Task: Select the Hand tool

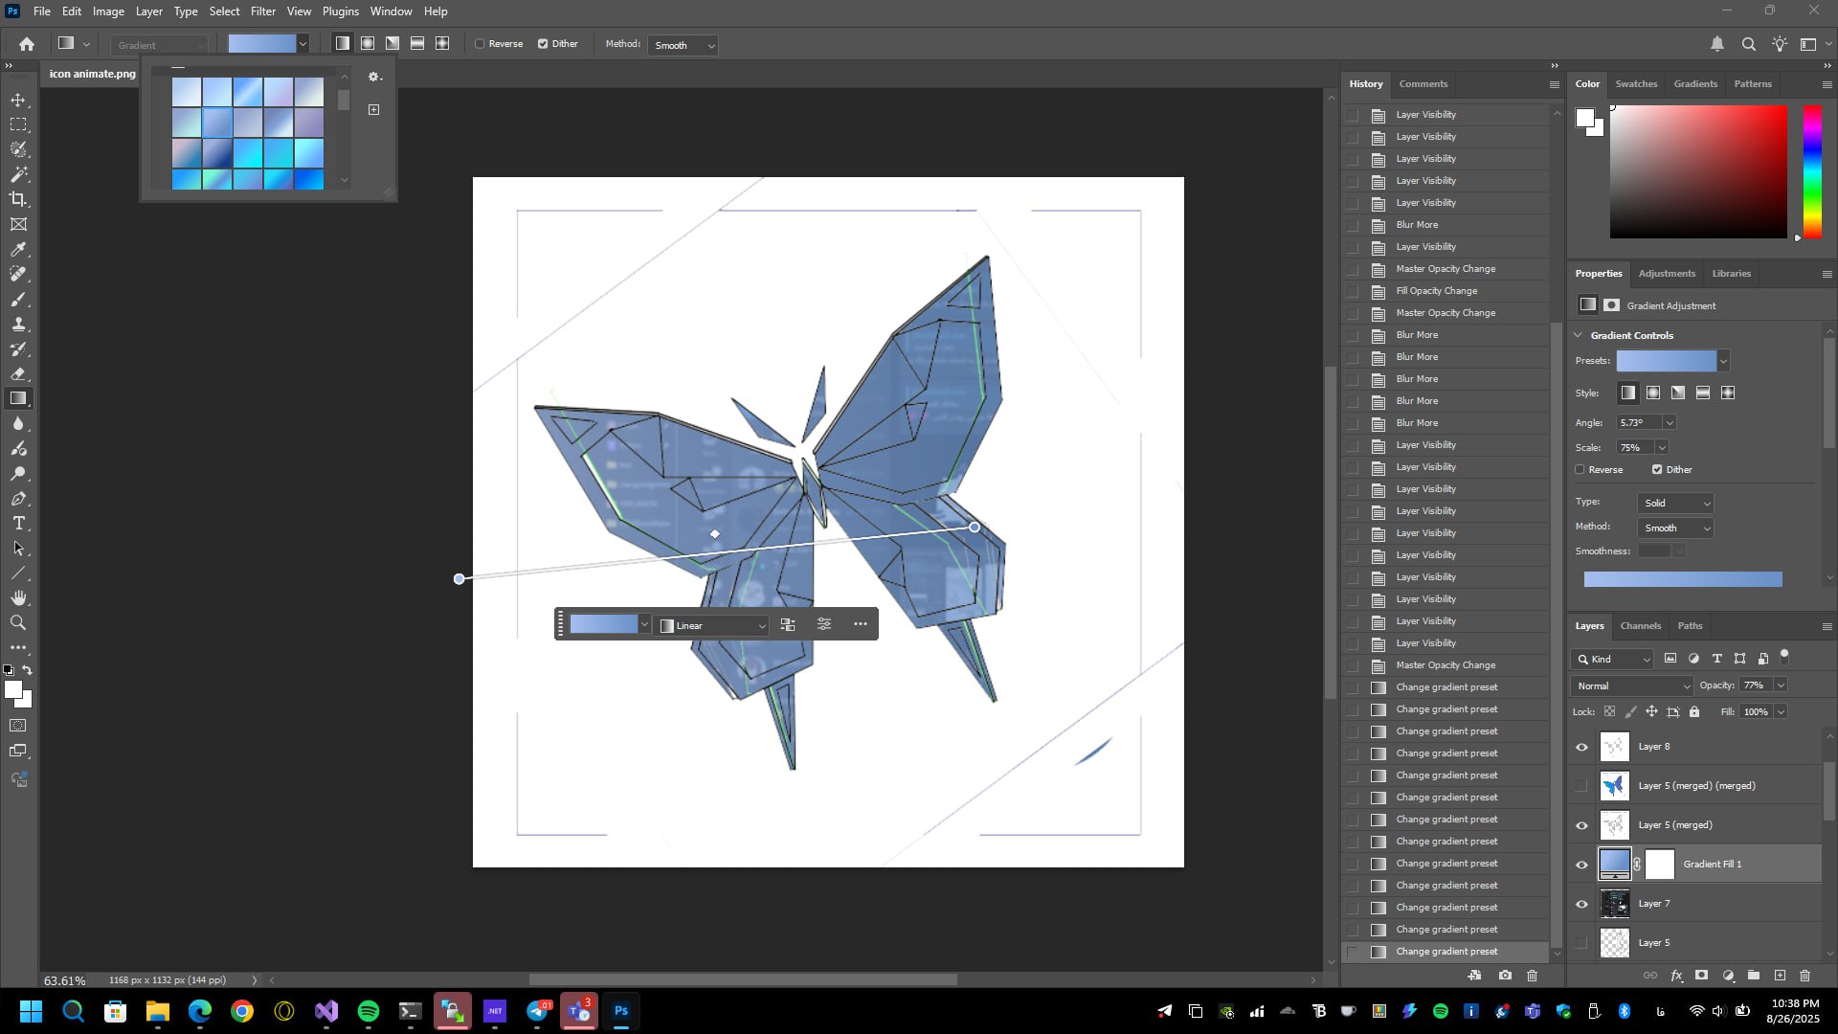Action: coord(18,597)
